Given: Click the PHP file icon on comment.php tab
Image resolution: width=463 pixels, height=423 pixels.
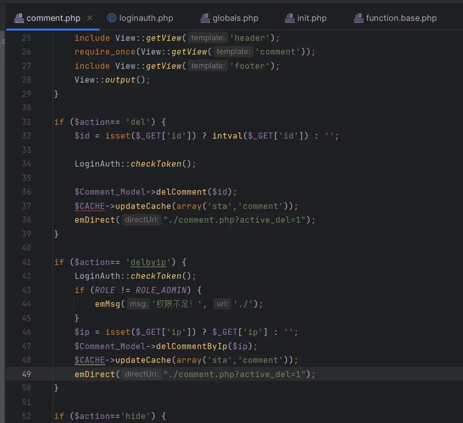Looking at the screenshot, I should [x=19, y=18].
